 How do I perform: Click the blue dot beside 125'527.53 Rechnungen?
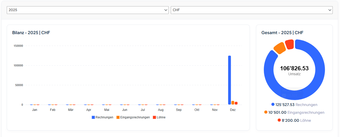pos(273,104)
